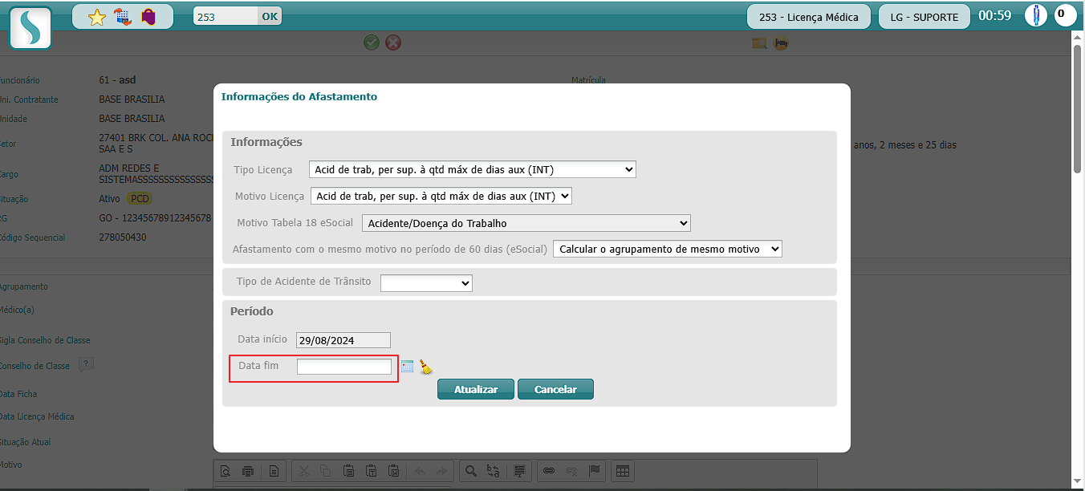
Task: Click the LG - SUPORTE header button
Action: pyautogui.click(x=924, y=17)
